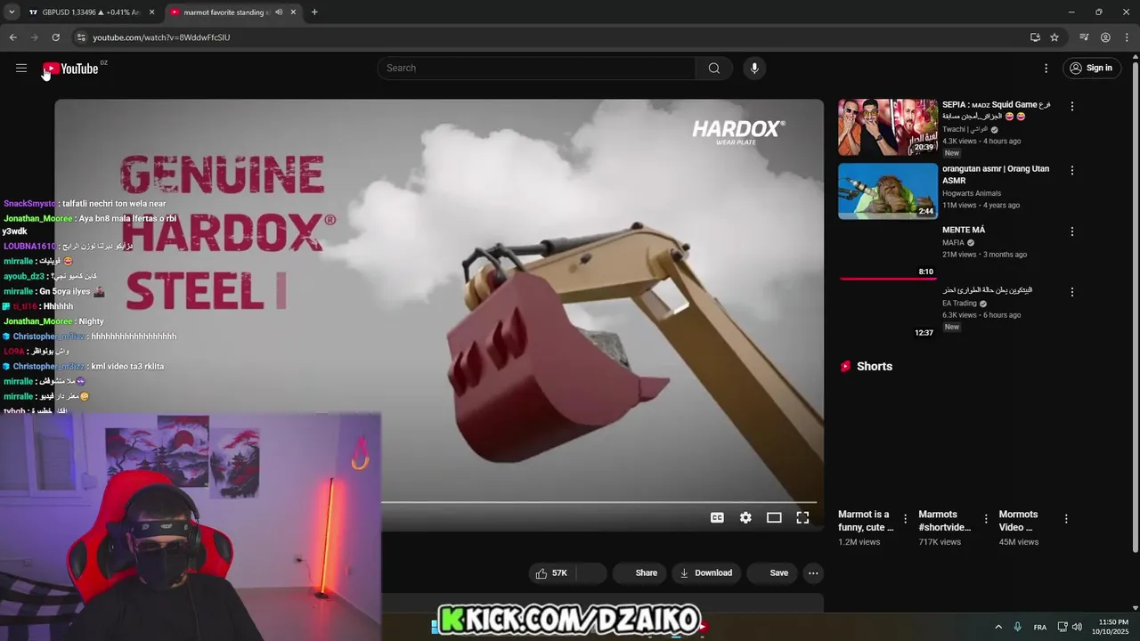
Task: Enter fullscreen on the video player
Action: point(802,518)
